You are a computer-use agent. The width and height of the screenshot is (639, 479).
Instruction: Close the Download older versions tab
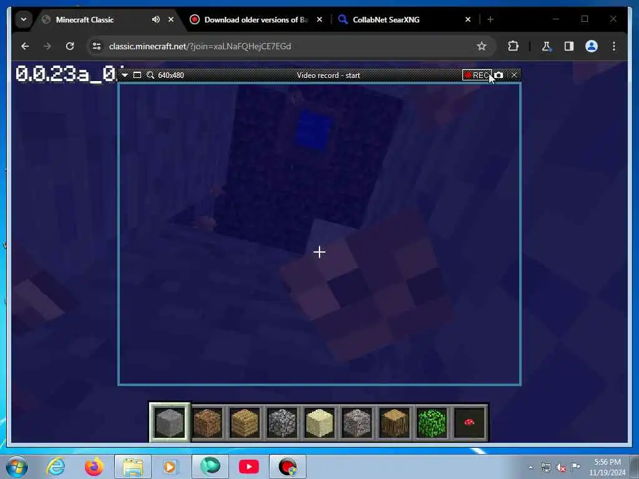[319, 19]
